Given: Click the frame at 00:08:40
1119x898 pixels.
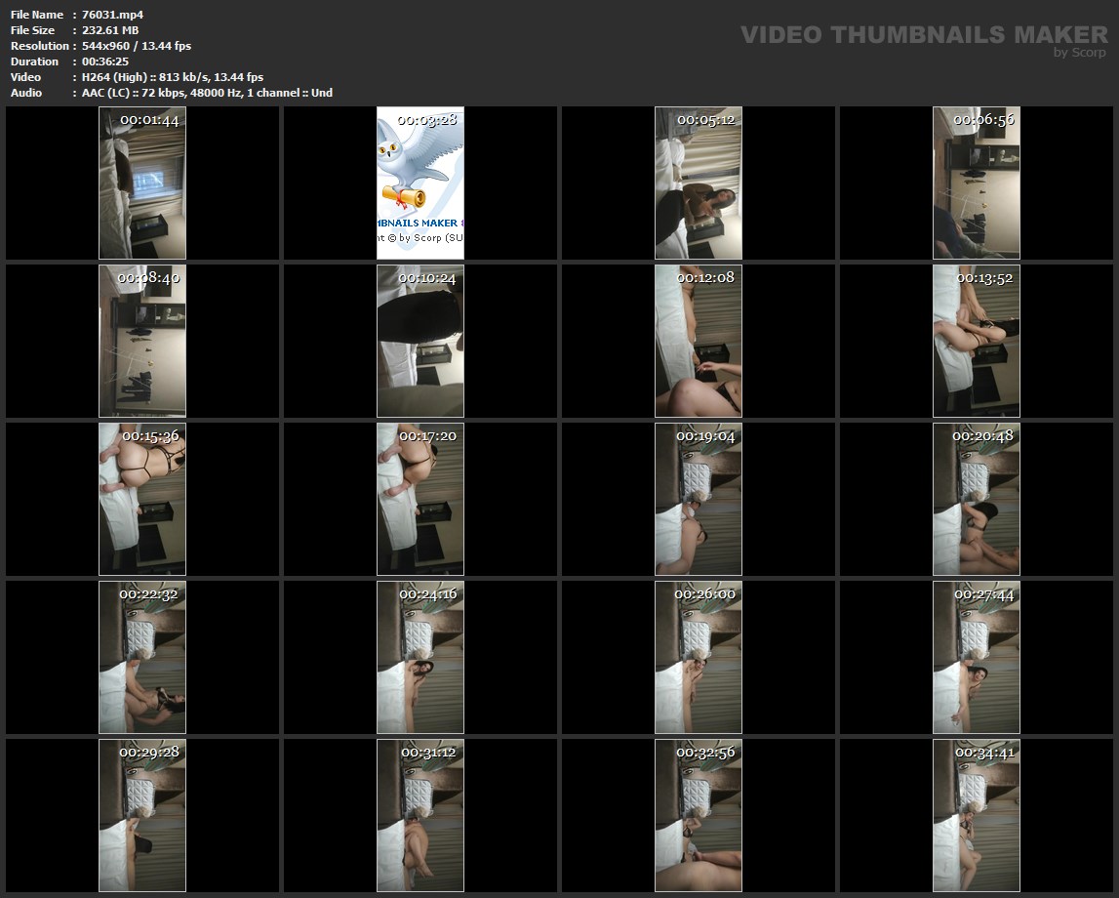Looking at the screenshot, I should coord(142,342).
